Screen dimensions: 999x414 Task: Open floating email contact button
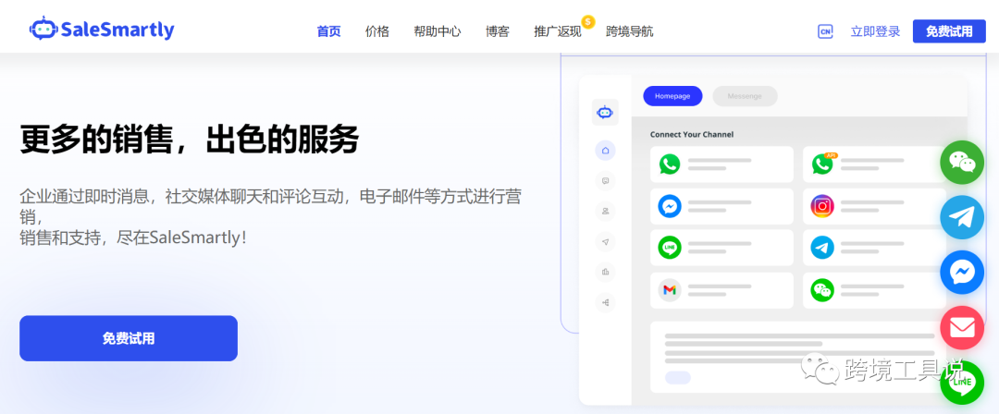pos(962,328)
